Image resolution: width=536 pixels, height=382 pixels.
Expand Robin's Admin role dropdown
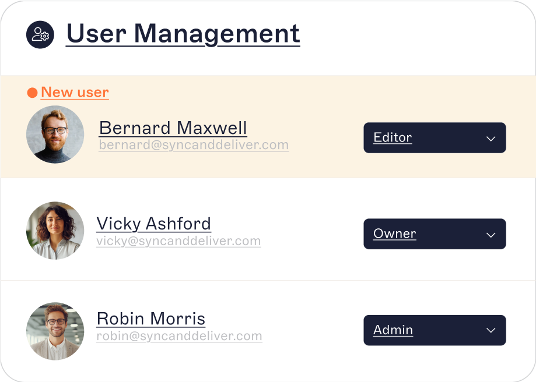pos(434,330)
